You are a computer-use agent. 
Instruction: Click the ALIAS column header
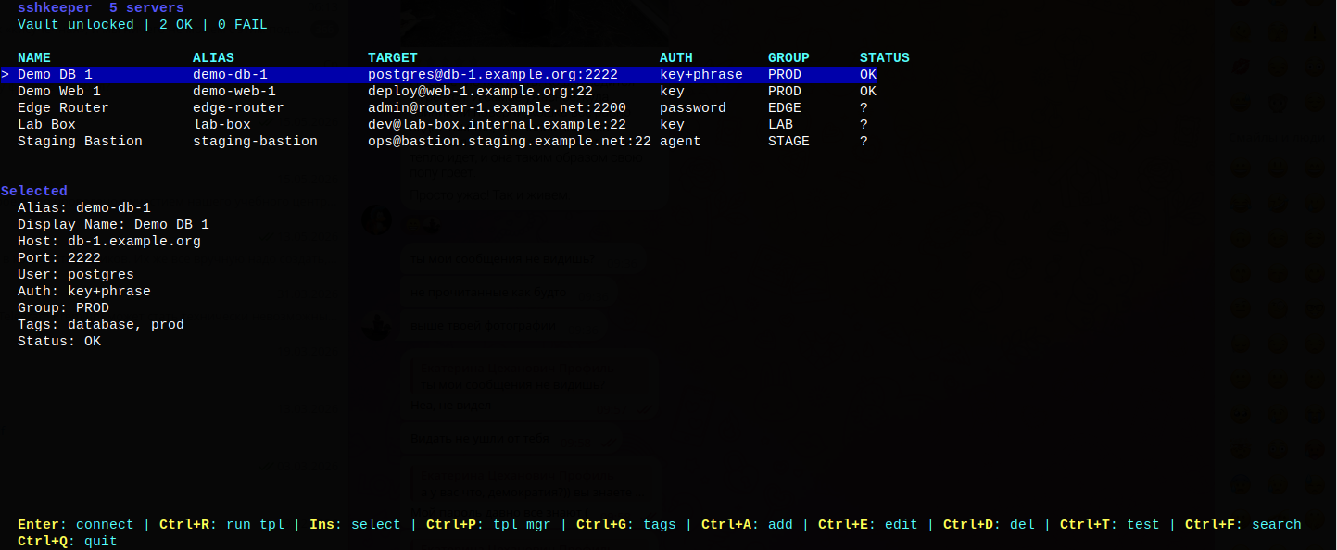tap(213, 57)
